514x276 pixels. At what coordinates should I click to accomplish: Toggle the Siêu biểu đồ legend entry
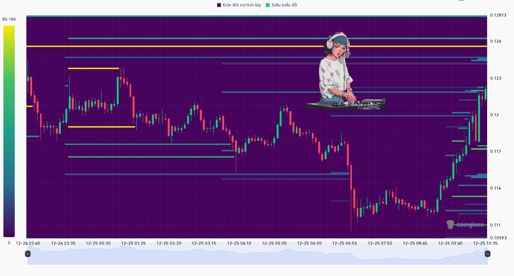pyautogui.click(x=282, y=5)
